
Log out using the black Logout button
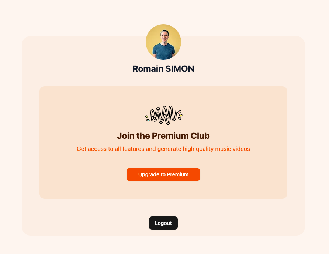(x=163, y=223)
